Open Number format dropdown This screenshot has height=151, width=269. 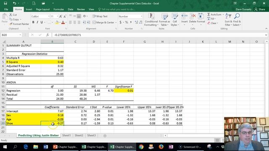coord(141,16)
